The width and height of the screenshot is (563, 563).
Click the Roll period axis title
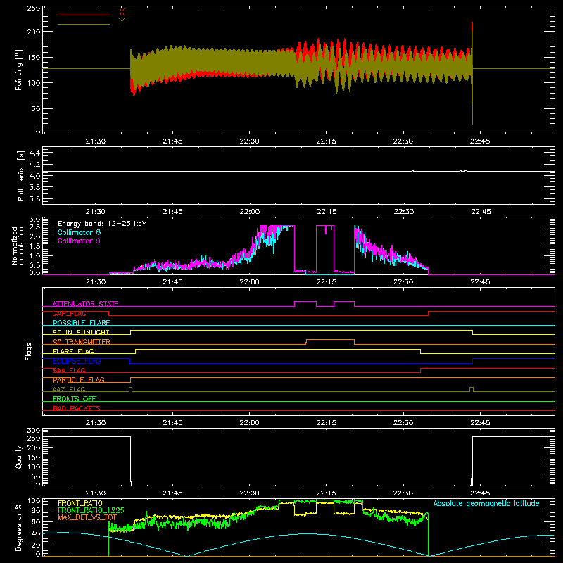coord(21,175)
